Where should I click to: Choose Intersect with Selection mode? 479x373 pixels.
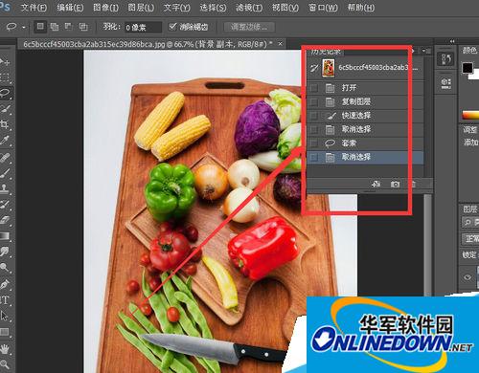pos(83,27)
